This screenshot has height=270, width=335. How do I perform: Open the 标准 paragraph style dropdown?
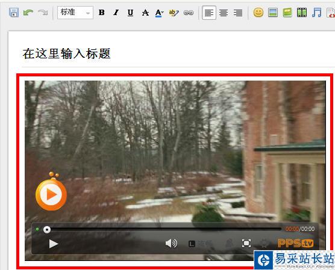click(x=75, y=13)
